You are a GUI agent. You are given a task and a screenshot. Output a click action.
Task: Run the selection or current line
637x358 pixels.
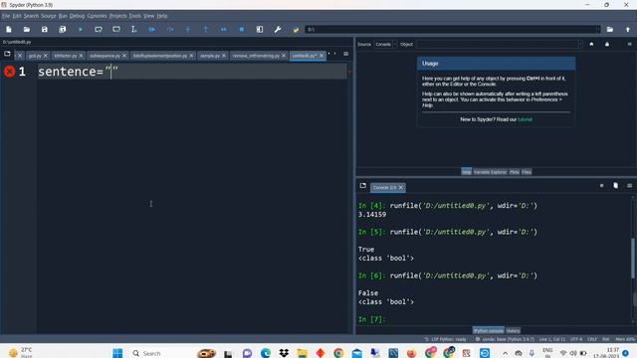tap(134, 29)
